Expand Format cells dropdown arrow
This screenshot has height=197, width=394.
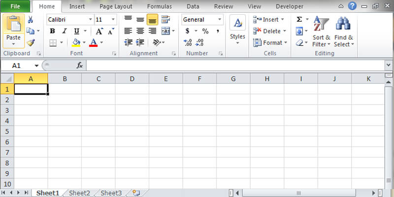click(286, 43)
